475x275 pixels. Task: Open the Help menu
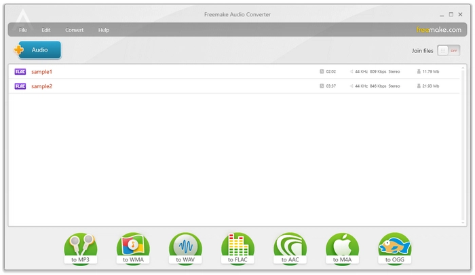104,30
